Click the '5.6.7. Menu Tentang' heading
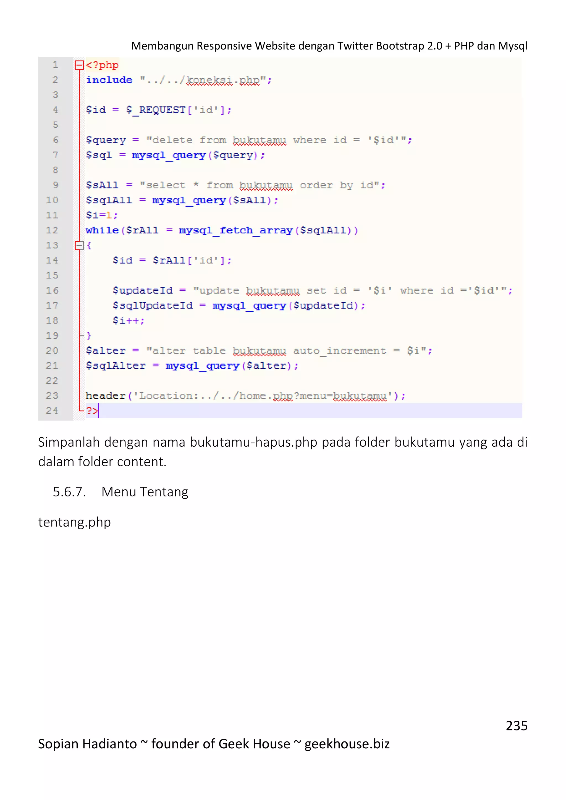 pos(120,492)
